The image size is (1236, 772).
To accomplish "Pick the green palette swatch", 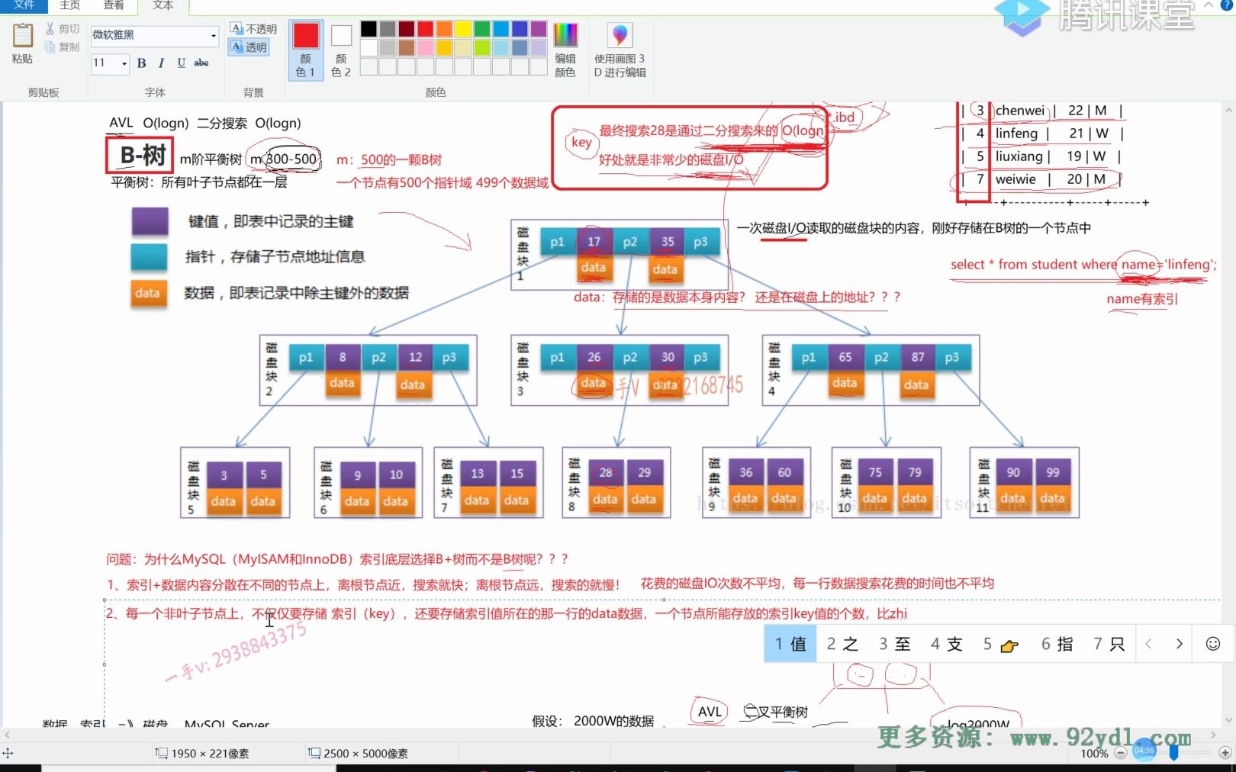I will pos(482,29).
